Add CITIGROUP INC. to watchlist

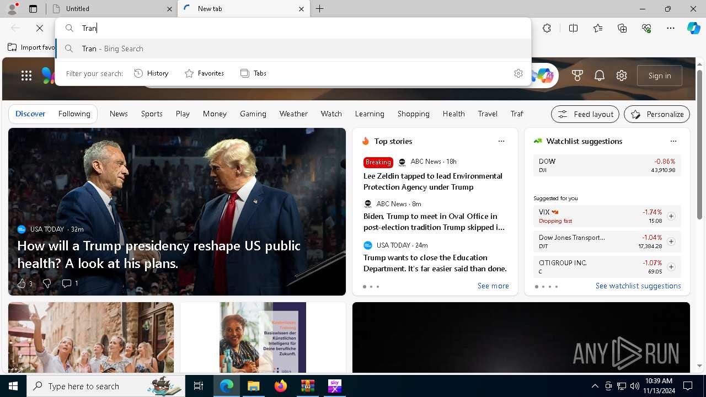671,267
